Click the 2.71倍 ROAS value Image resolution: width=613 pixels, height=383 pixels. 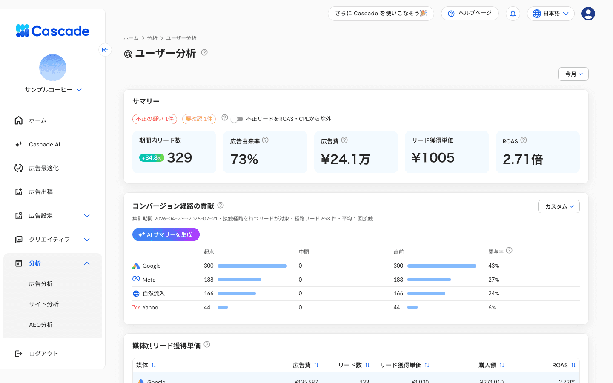(523, 160)
